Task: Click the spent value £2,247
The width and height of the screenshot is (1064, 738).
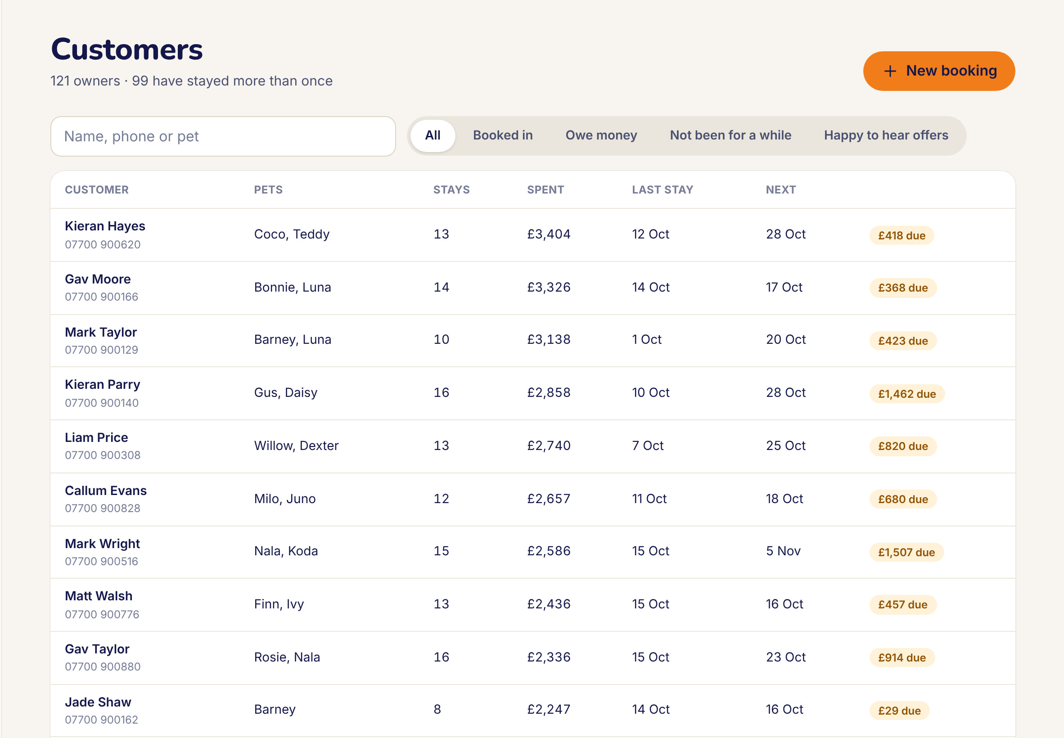Action: (x=549, y=709)
